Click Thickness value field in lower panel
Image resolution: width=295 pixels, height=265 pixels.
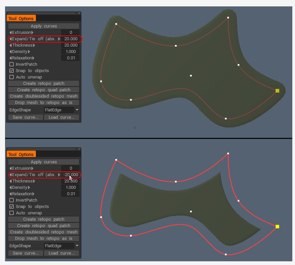[70, 181]
